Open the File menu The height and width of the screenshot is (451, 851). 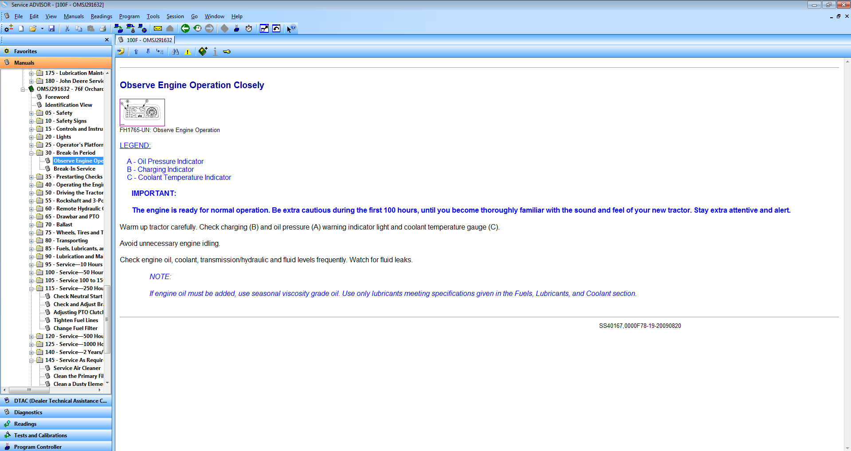point(19,16)
